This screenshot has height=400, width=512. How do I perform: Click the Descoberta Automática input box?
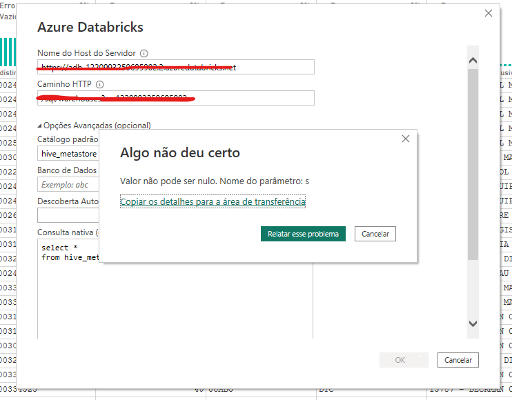[68, 215]
